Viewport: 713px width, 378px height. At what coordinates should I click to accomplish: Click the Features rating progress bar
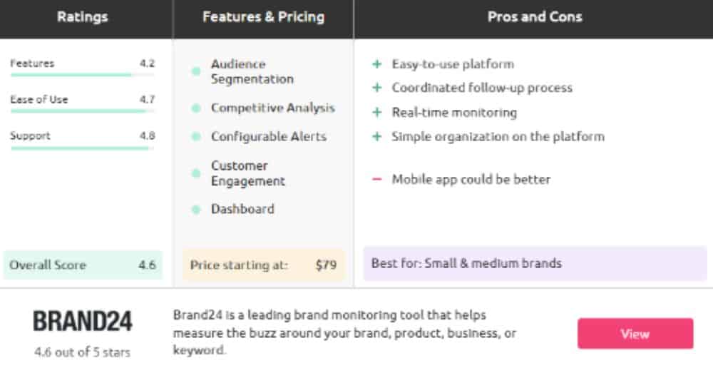point(82,75)
